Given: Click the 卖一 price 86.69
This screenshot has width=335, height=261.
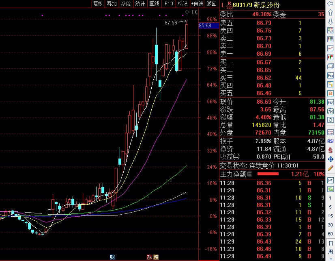Looking at the screenshot, I should click(x=264, y=54).
